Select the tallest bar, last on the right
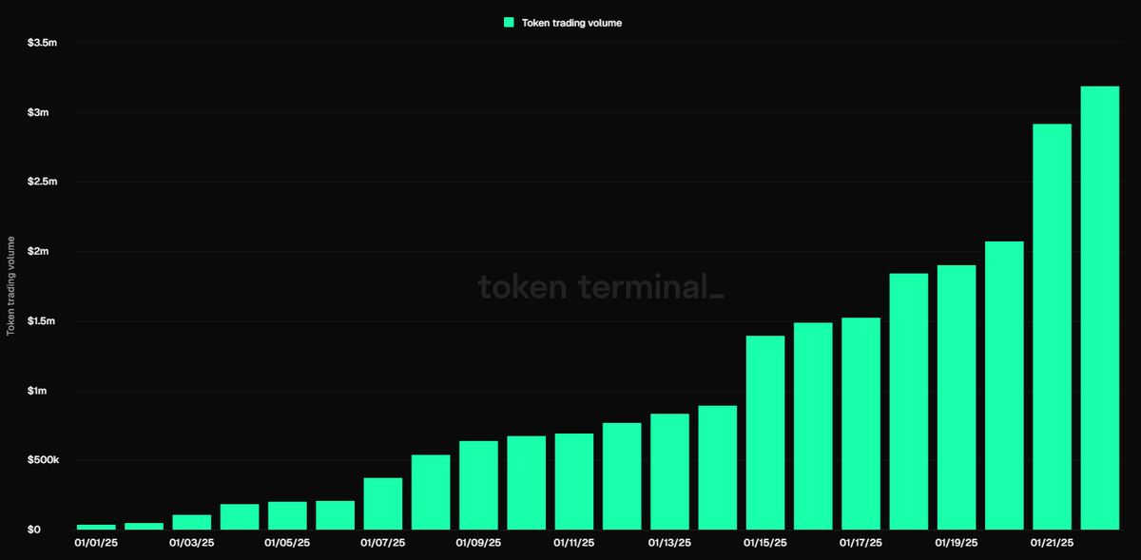 pyautogui.click(x=1100, y=308)
